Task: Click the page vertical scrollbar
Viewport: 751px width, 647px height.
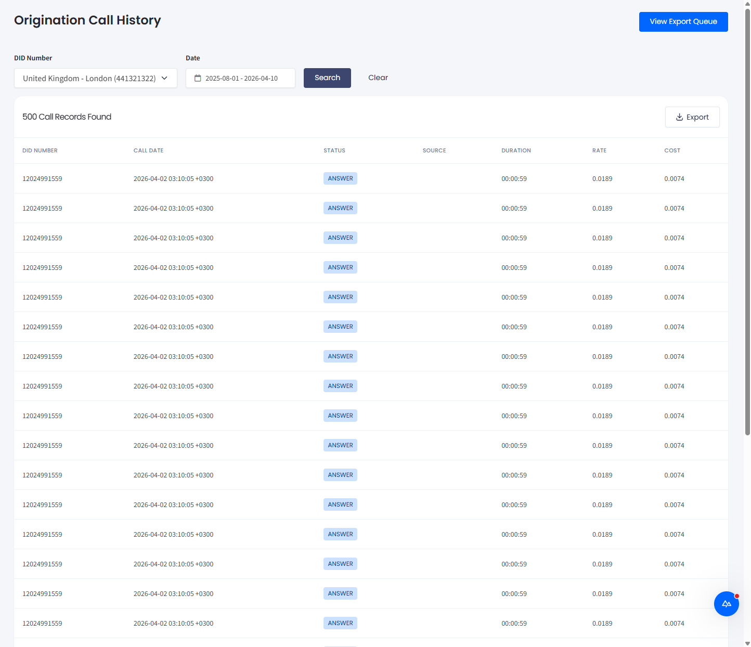Action: [747, 222]
